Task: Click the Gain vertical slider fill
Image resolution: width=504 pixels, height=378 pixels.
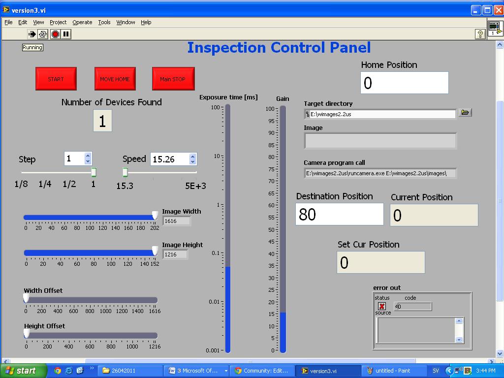Action: pos(283,332)
